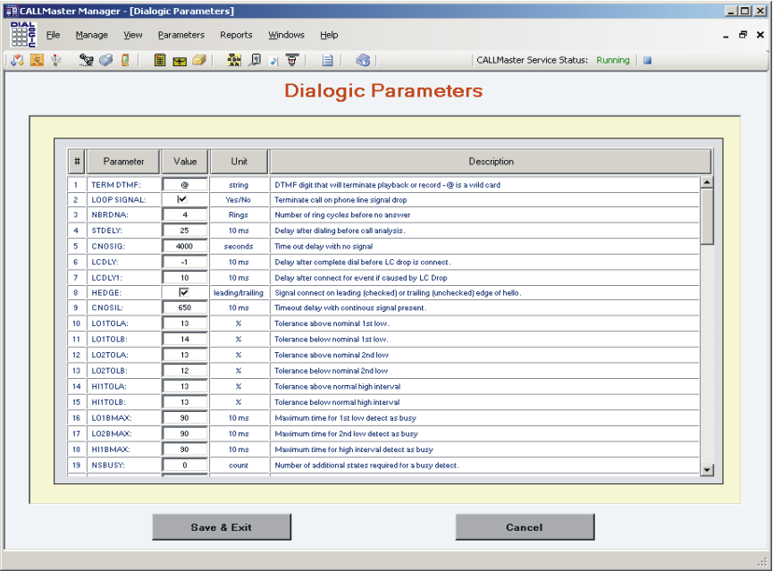Click the LO2TOLA value field
Viewport: 773px width, 571px height.
point(185,355)
